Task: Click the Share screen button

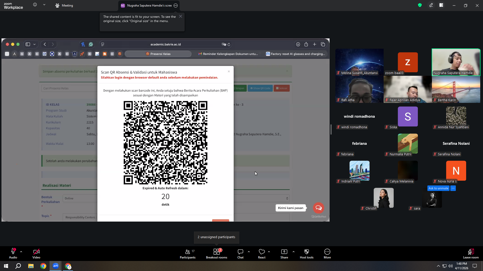Action: point(284,253)
